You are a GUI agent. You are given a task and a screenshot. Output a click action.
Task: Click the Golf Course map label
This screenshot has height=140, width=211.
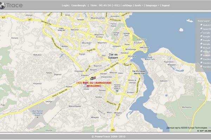[142, 39]
